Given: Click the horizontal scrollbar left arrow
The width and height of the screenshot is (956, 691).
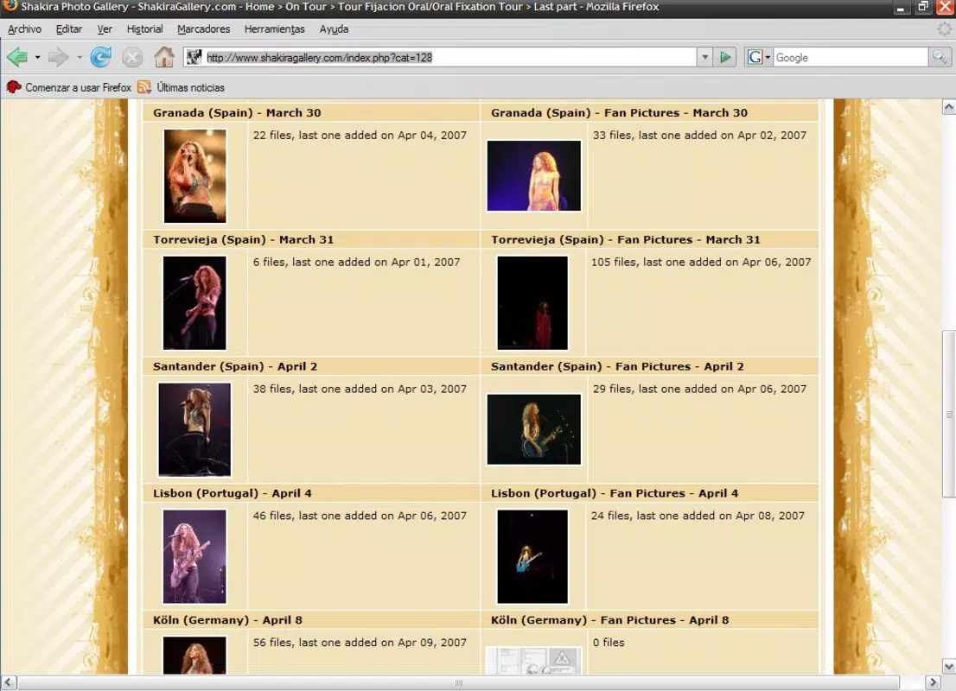Looking at the screenshot, I should click(8, 681).
